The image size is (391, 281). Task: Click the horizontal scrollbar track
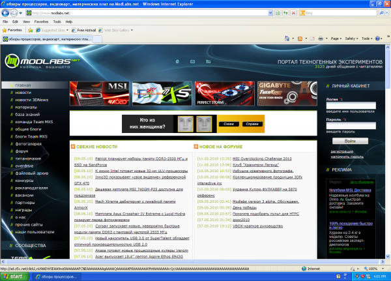coord(192,261)
